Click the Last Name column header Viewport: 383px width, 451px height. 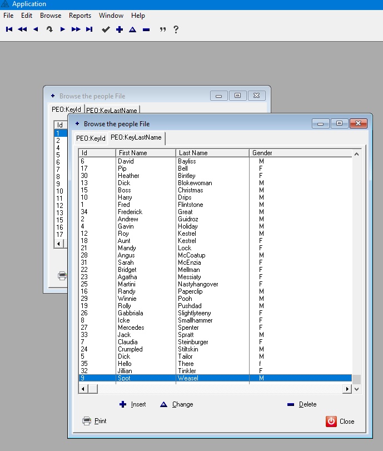(212, 153)
